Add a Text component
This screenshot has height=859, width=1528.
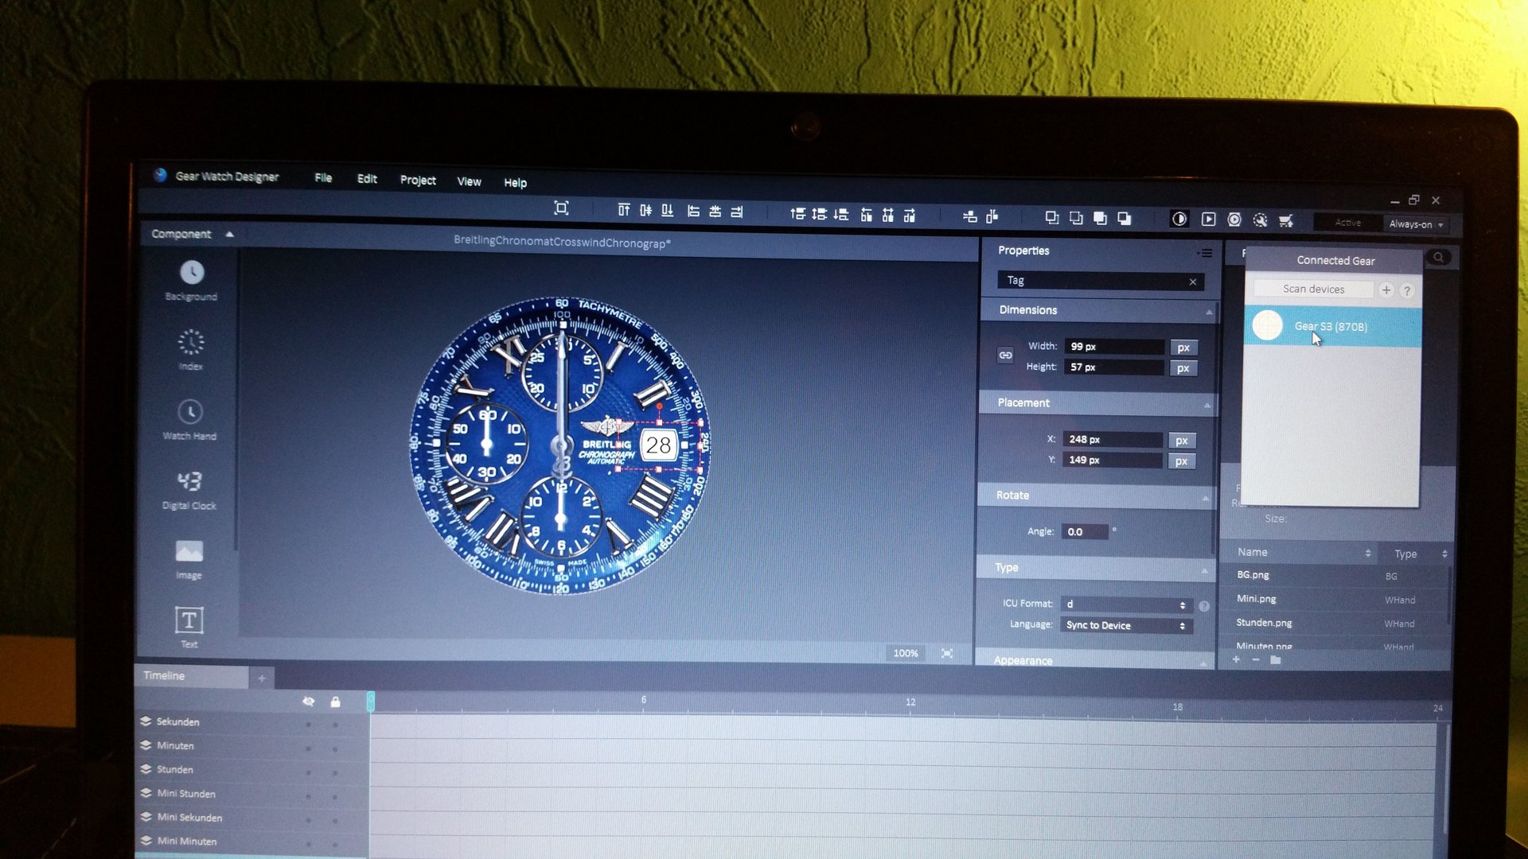click(189, 627)
